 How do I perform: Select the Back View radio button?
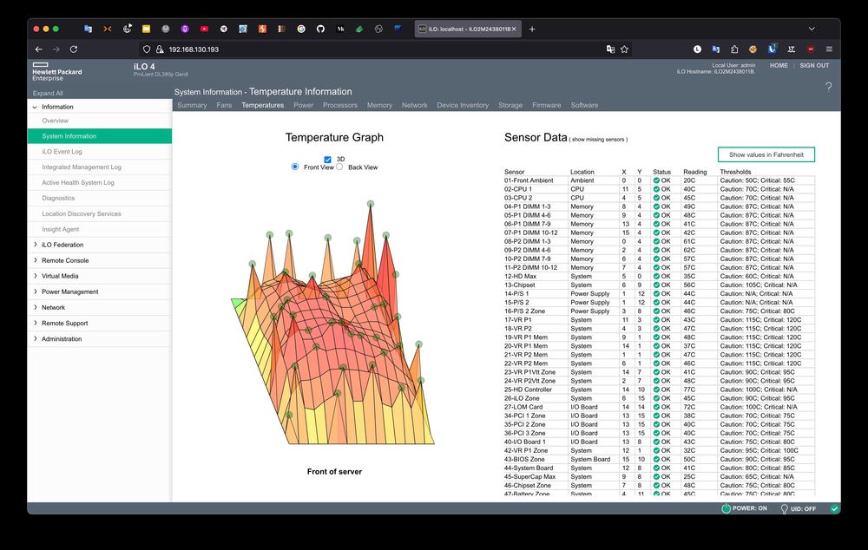tap(340, 167)
